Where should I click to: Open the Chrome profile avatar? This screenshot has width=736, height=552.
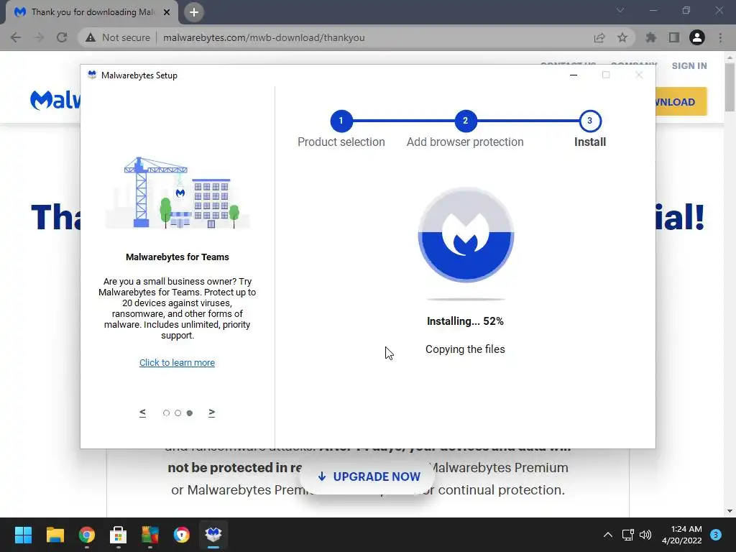(x=697, y=37)
